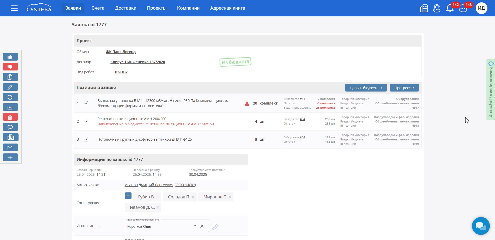This screenshot has width=495, height=240.
Task: Open the ЖК Парк Легенд link
Action: (x=121, y=52)
